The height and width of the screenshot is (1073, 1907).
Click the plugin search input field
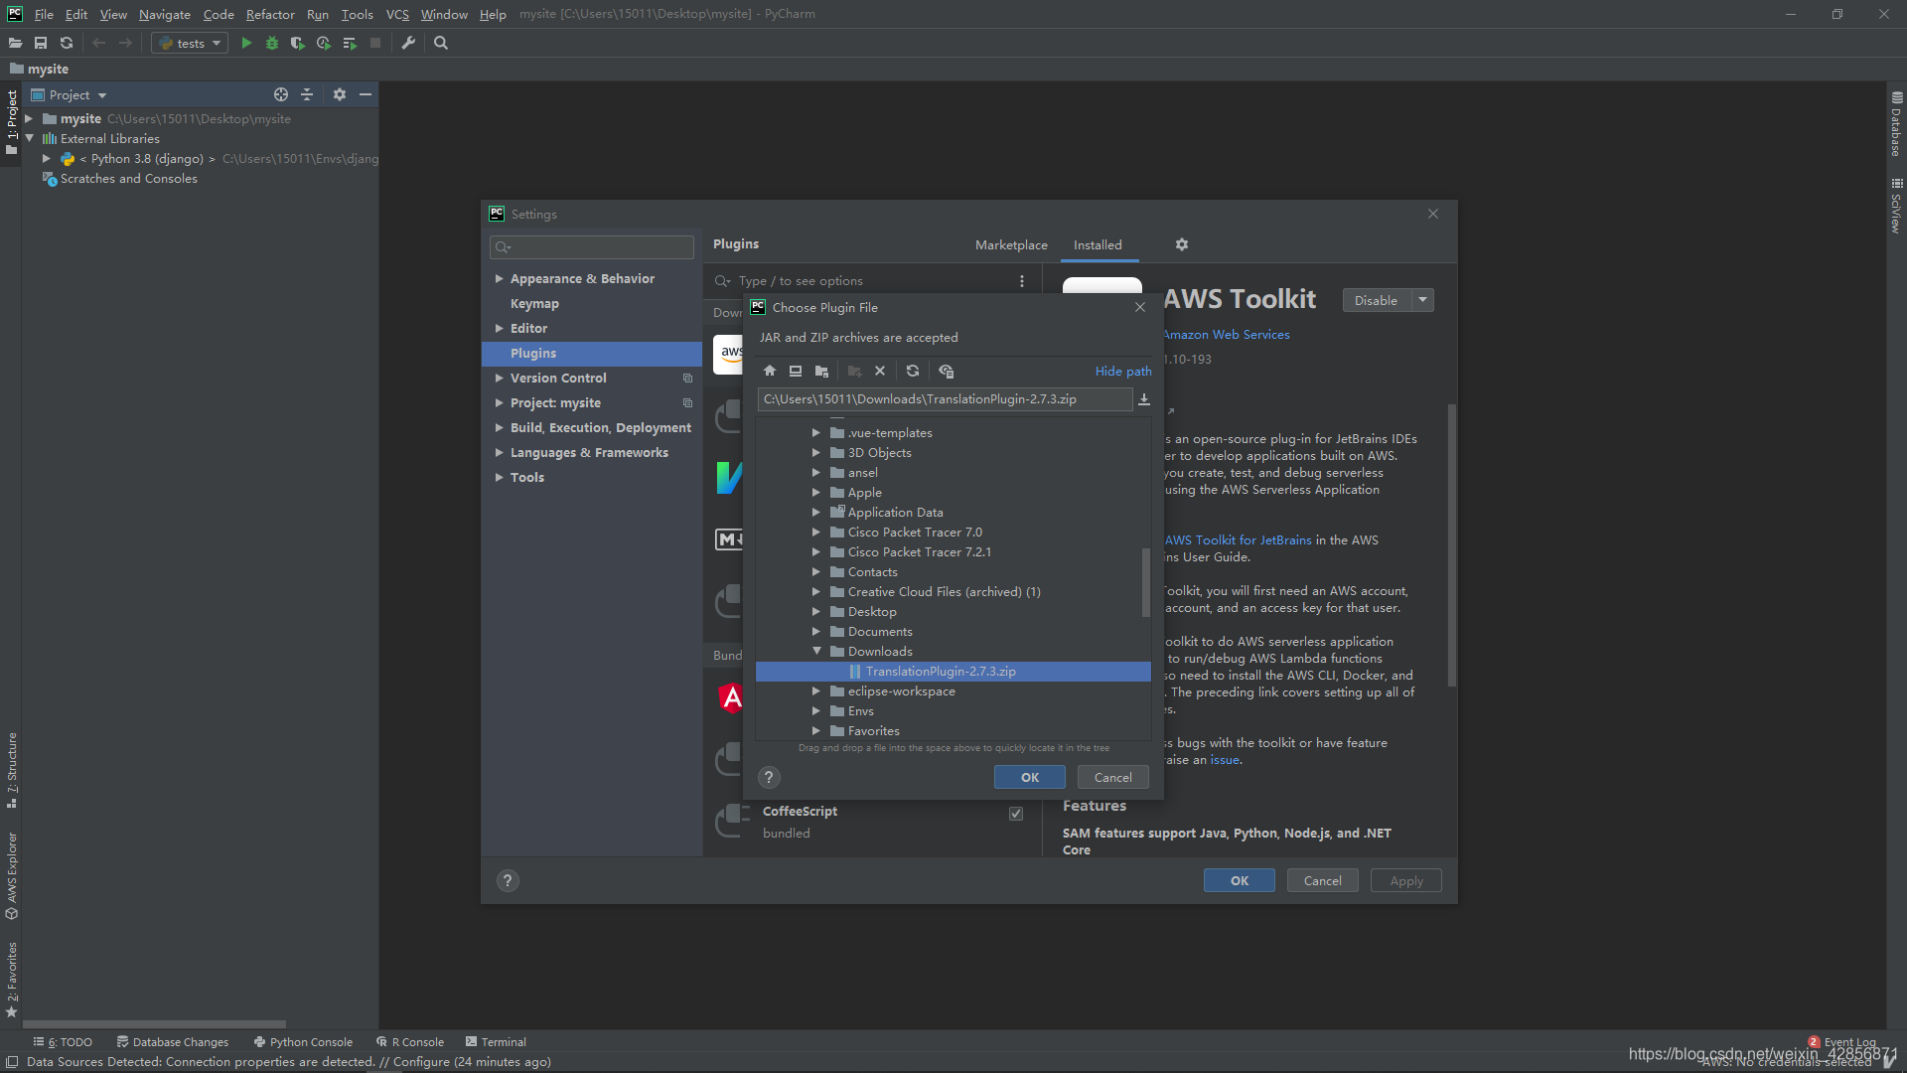(x=871, y=280)
